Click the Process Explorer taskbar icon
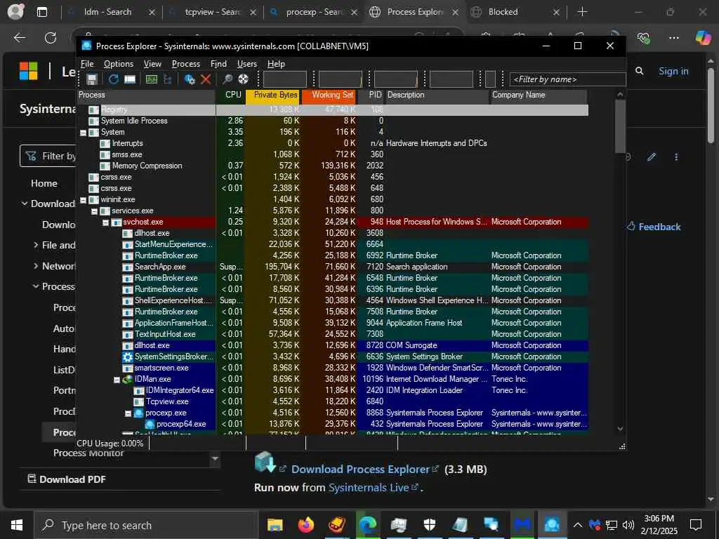Image resolution: width=719 pixels, height=539 pixels. 552,524
